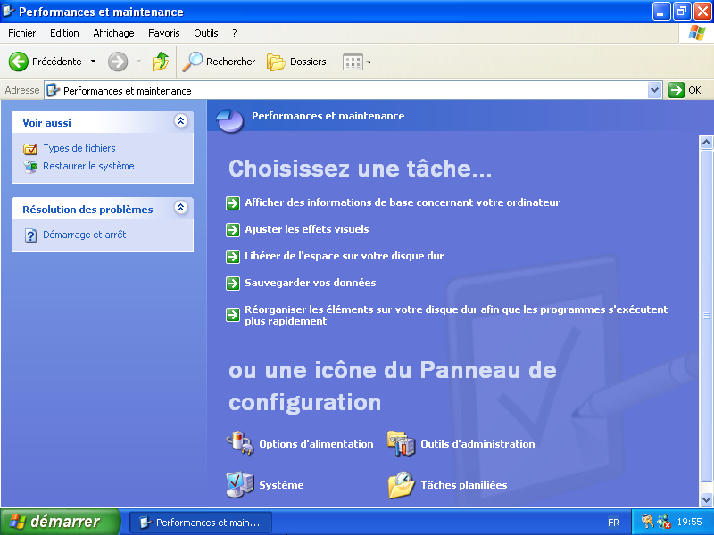Open the Système computer icon
The image size is (714, 535).
(x=240, y=484)
